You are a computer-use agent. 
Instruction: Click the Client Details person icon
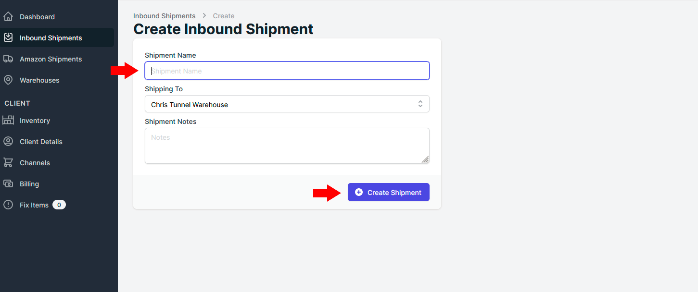click(8, 141)
